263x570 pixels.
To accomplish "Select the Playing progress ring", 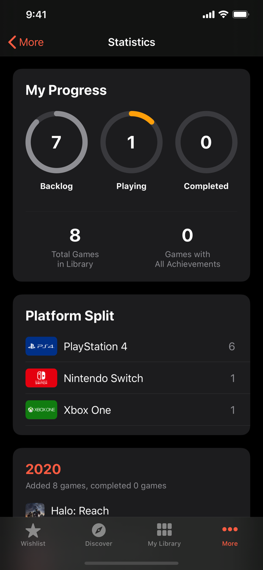I will [x=131, y=142].
